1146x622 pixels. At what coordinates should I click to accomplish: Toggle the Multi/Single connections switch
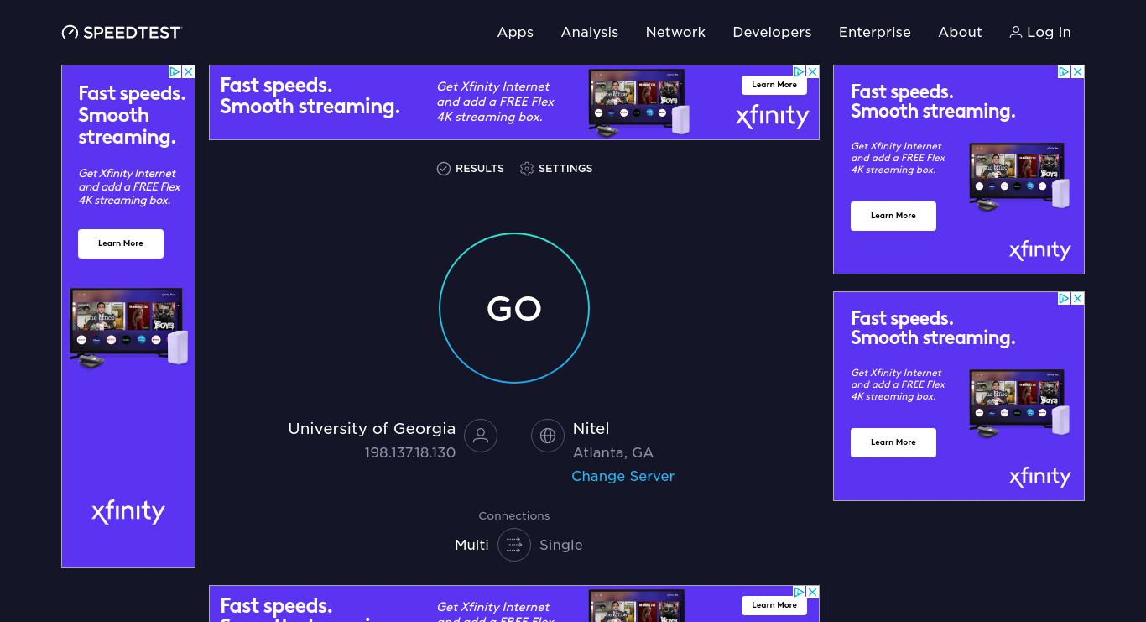click(x=514, y=545)
